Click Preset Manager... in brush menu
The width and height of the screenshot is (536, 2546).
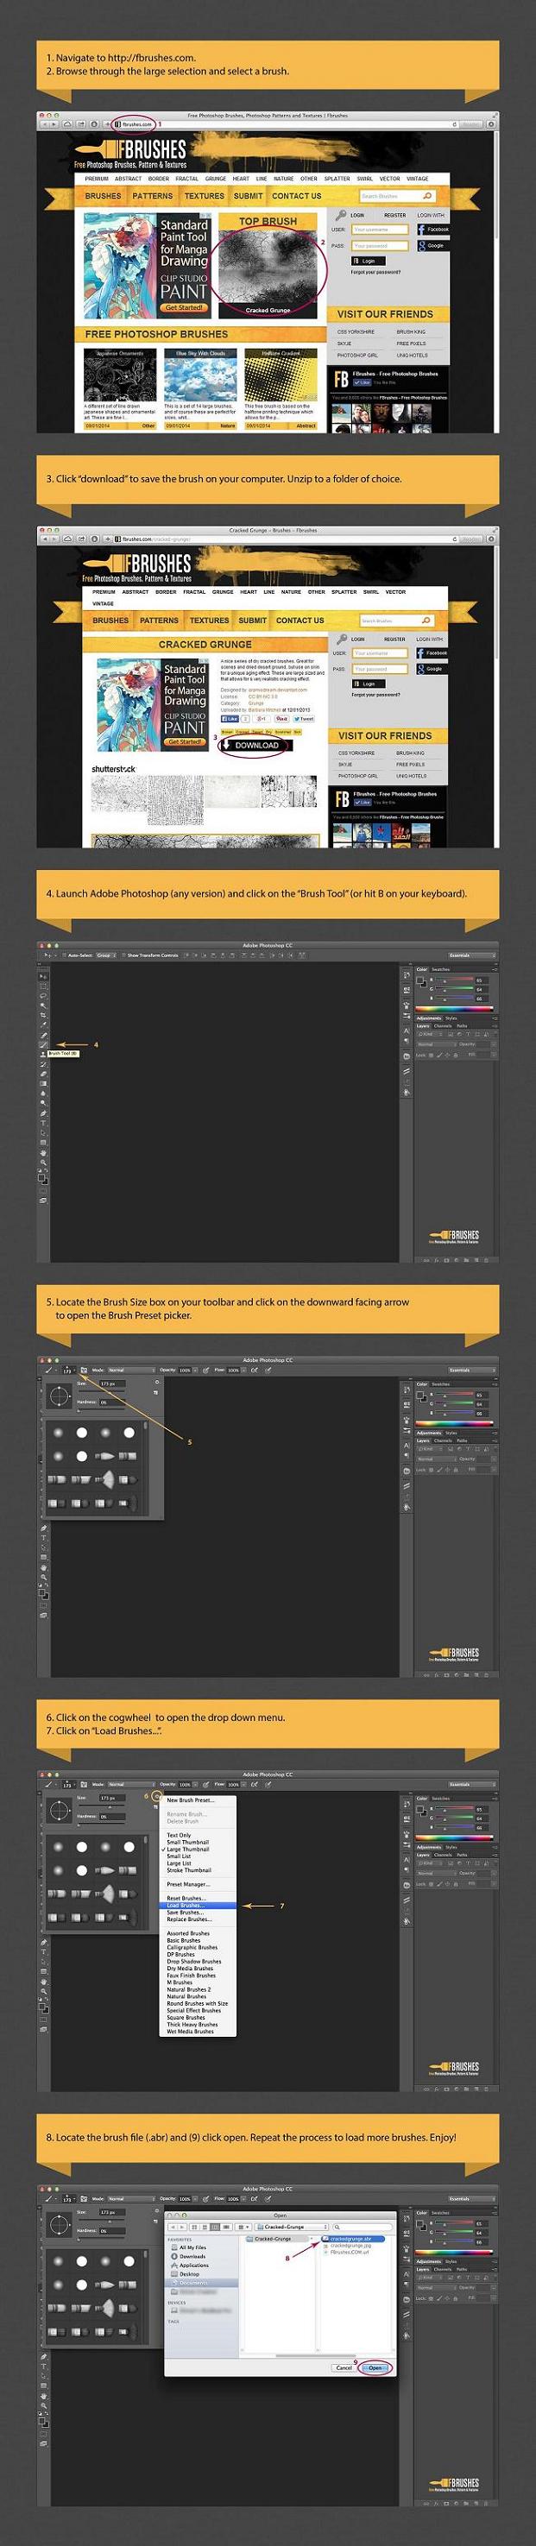(x=189, y=1885)
